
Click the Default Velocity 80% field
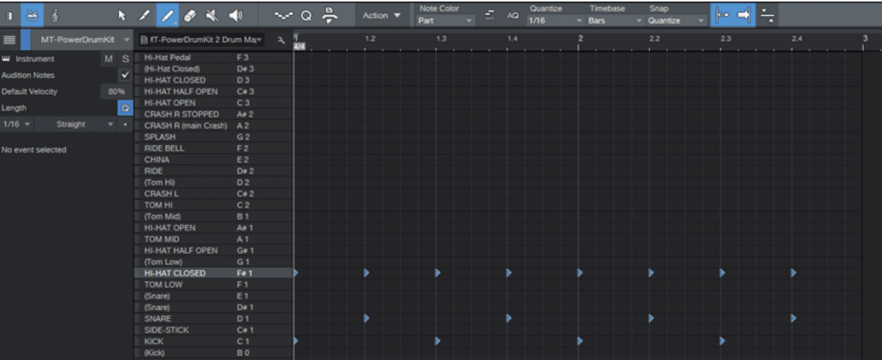(x=116, y=91)
